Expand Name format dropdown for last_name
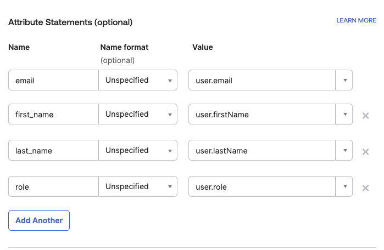 (x=138, y=150)
